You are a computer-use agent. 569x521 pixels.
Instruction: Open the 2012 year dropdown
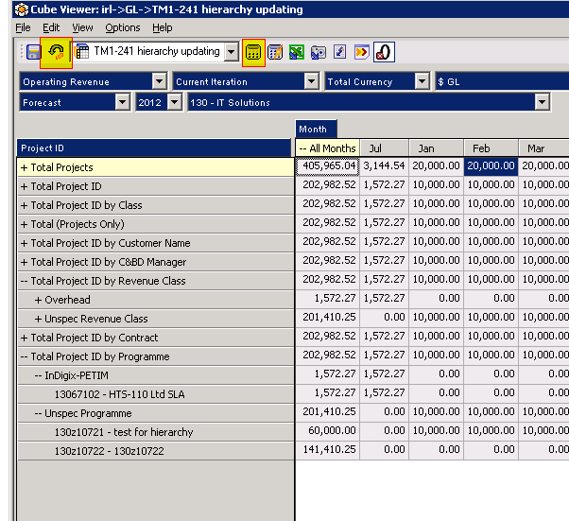tap(175, 102)
